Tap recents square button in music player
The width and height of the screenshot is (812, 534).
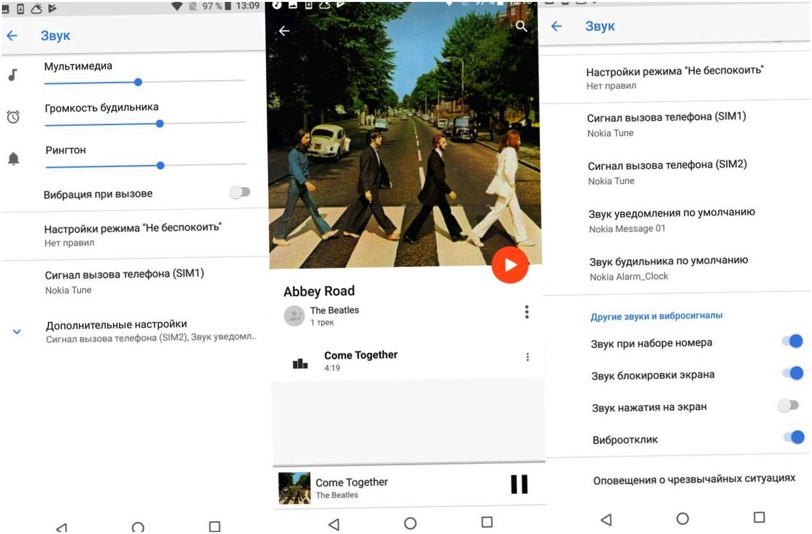pos(487,522)
